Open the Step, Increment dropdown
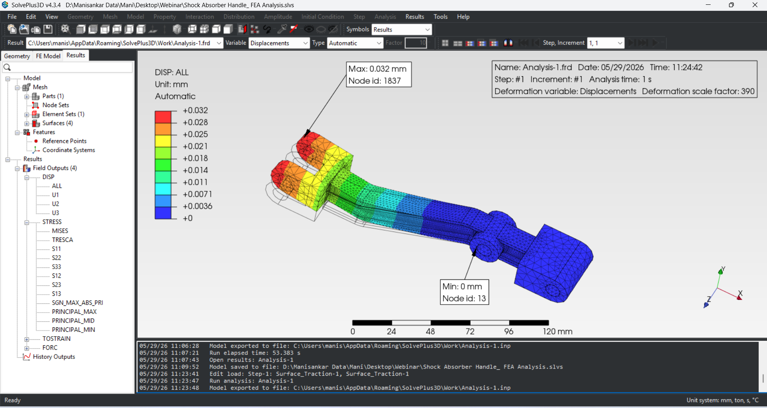767x408 pixels. pos(620,43)
